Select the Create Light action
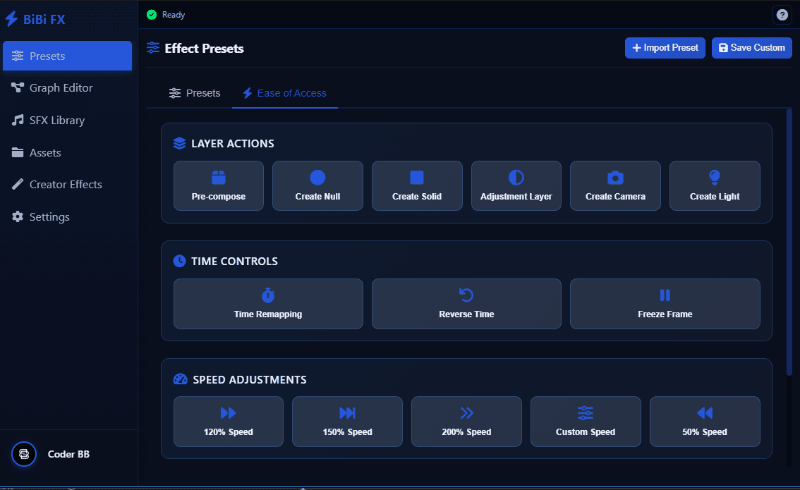Image resolution: width=800 pixels, height=490 pixels. click(x=715, y=185)
